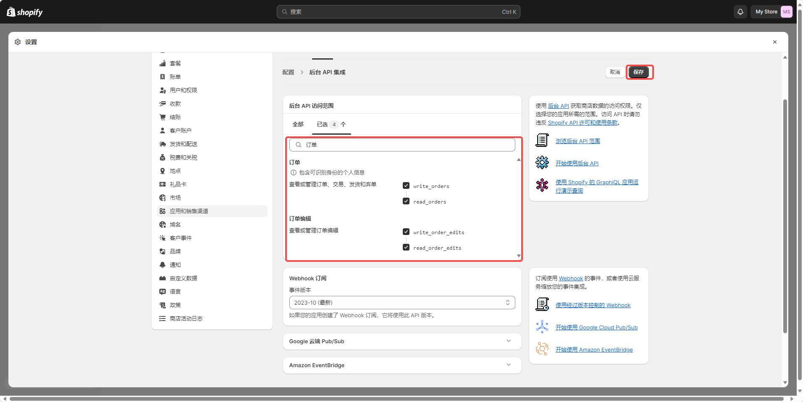
Task: Click the Google Cloud Pub/Sub icon
Action: pos(542,326)
